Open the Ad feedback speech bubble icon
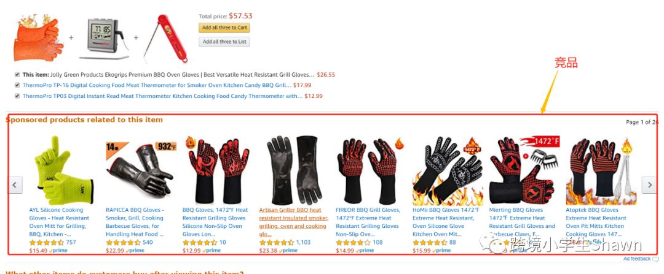664x274 pixels. [x=655, y=259]
